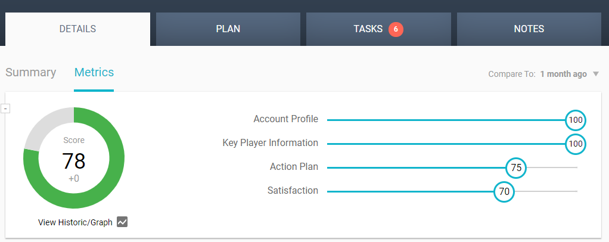Select the Metrics sub-tab
The image size is (609, 242).
94,73
